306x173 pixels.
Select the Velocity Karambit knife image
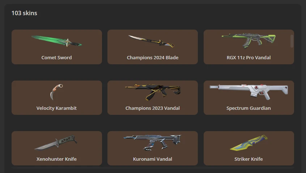pos(56,92)
